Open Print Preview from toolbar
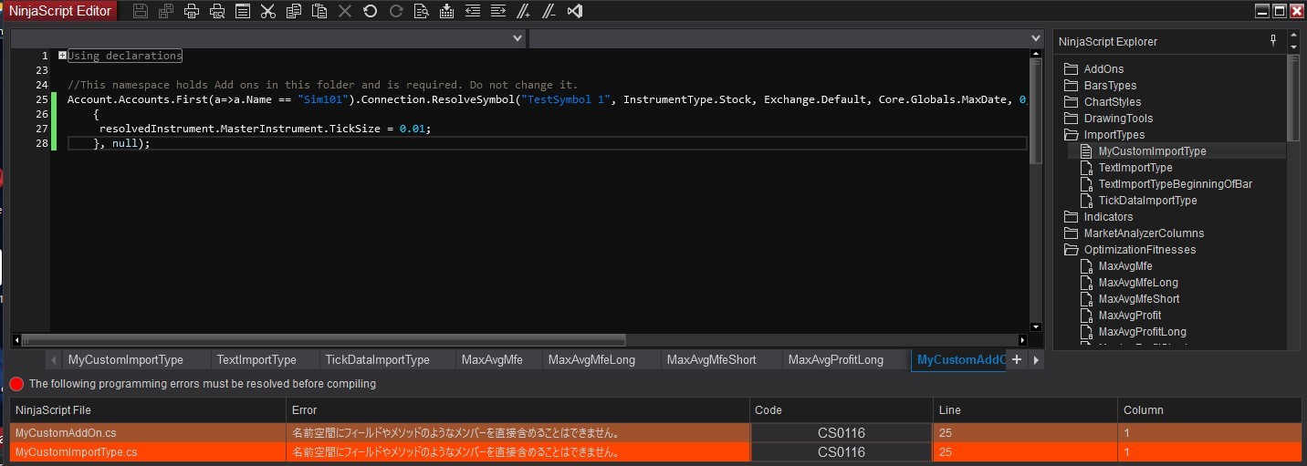Viewport: 1307px width, 466px height. 217,11
